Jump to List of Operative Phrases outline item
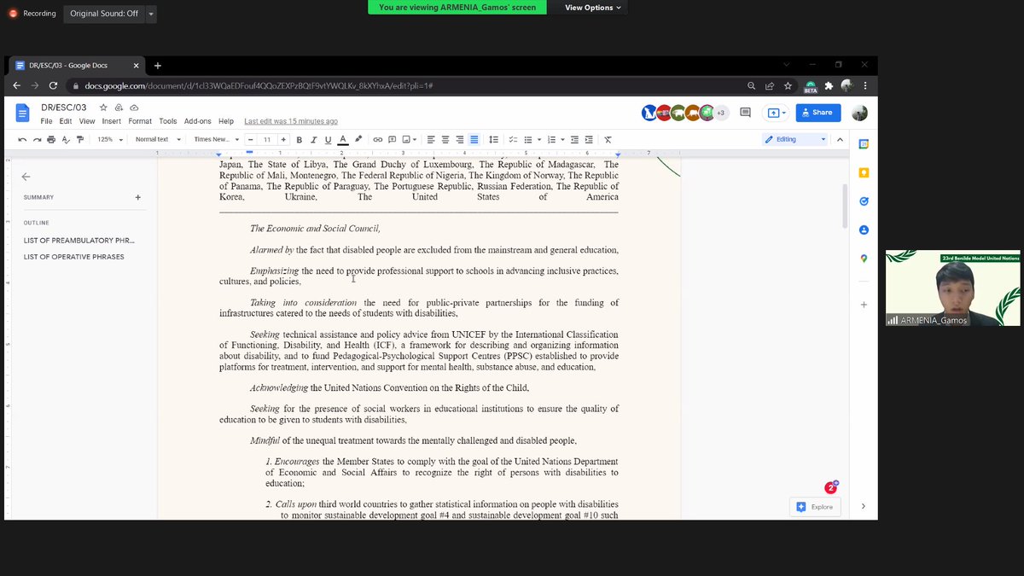 [x=74, y=257]
